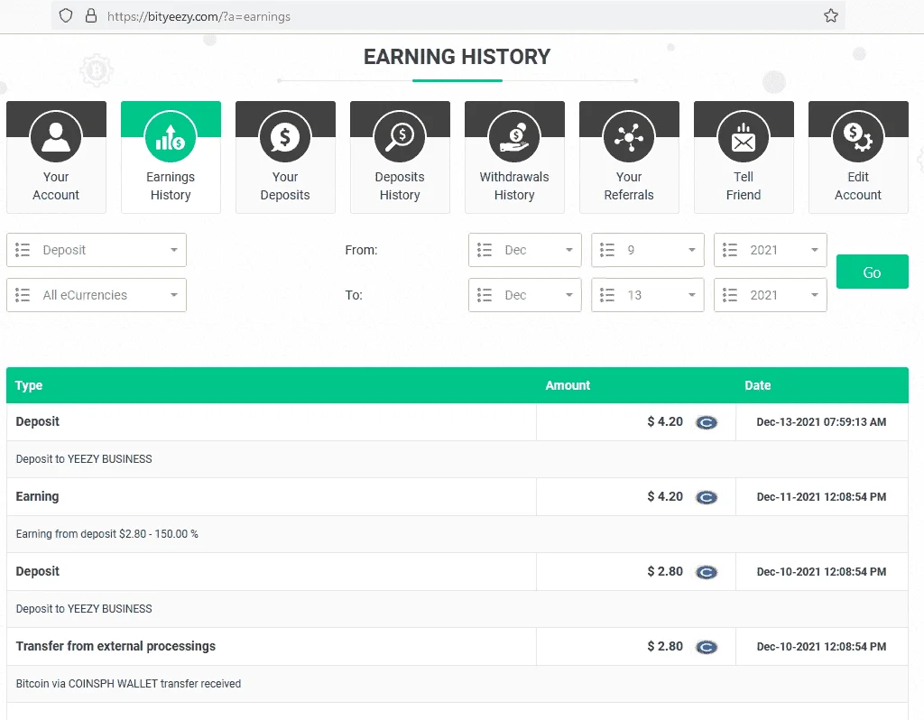The width and height of the screenshot is (924, 720).
Task: Click $ 2.80 amount in Transfer row
Action: coord(665,646)
